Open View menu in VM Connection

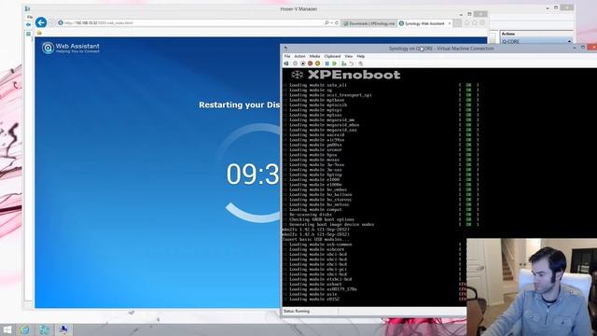pos(348,56)
